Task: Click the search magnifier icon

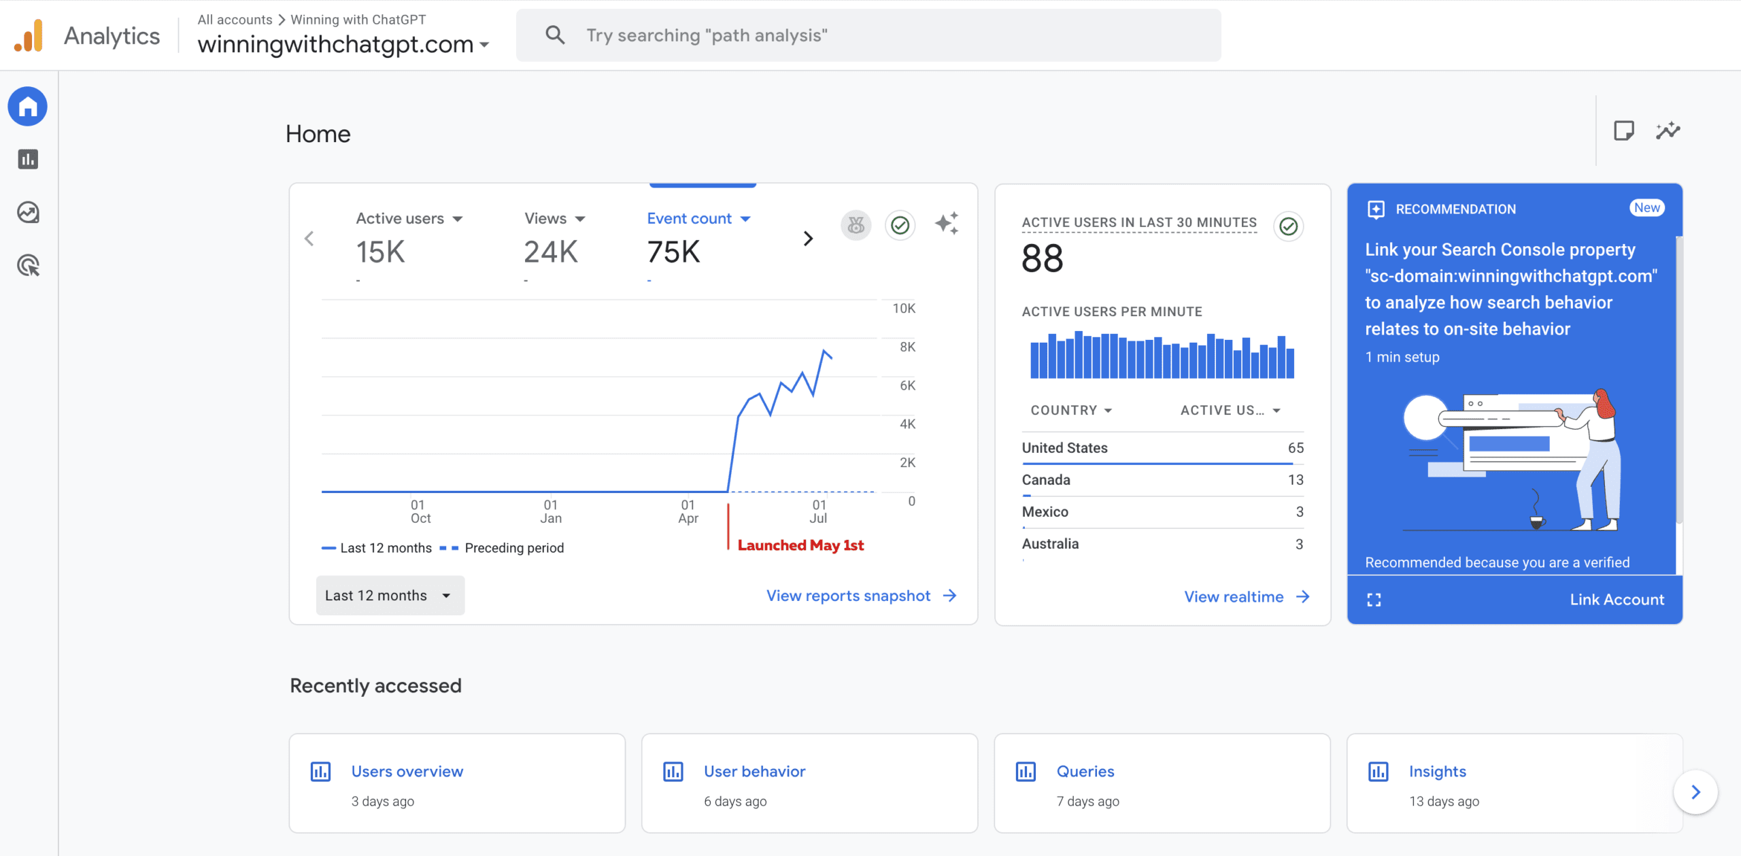Action: [555, 35]
